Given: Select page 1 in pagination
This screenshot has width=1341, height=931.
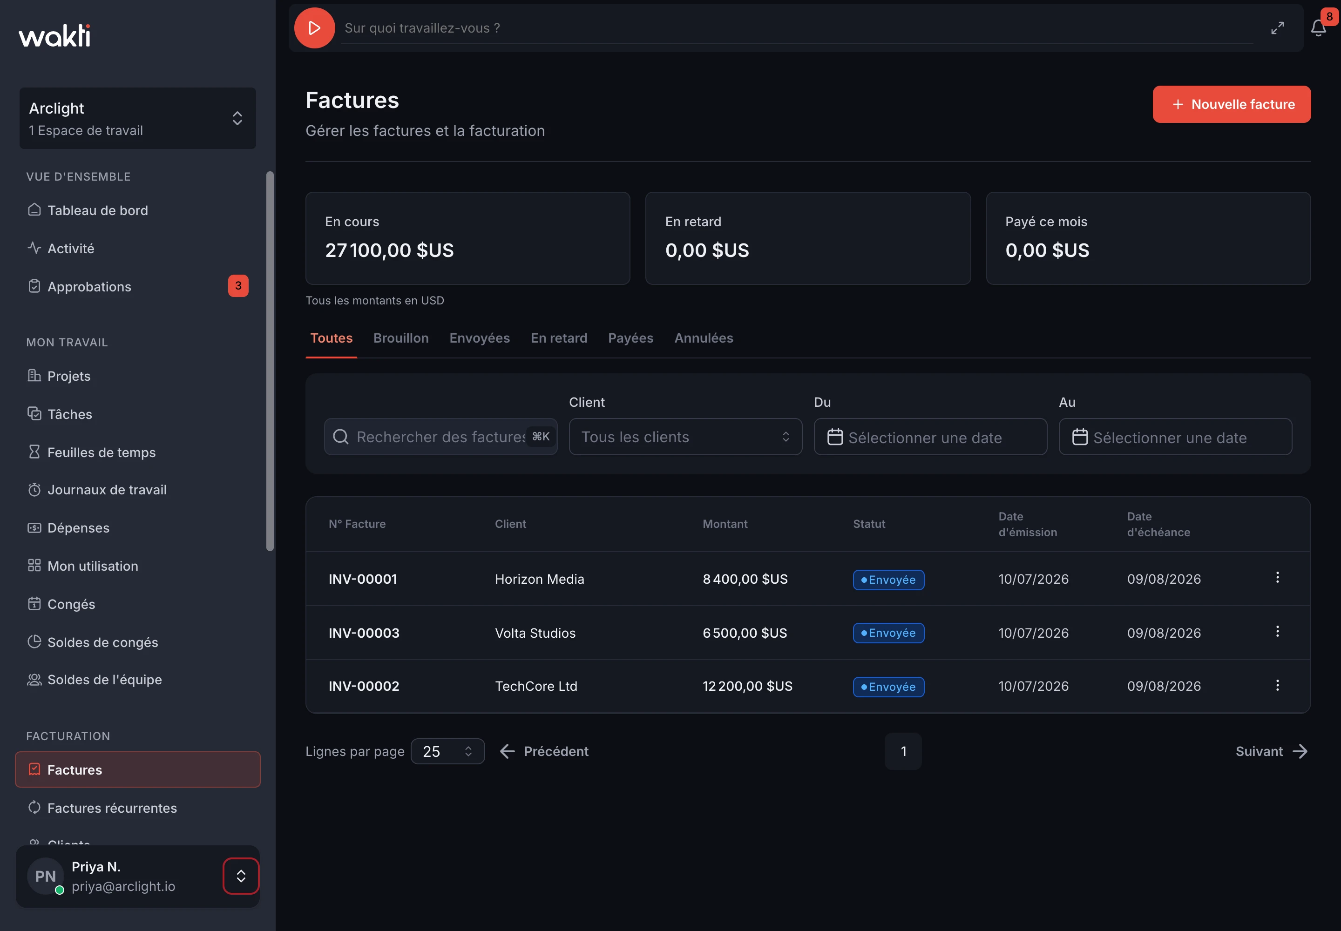Looking at the screenshot, I should pos(903,751).
